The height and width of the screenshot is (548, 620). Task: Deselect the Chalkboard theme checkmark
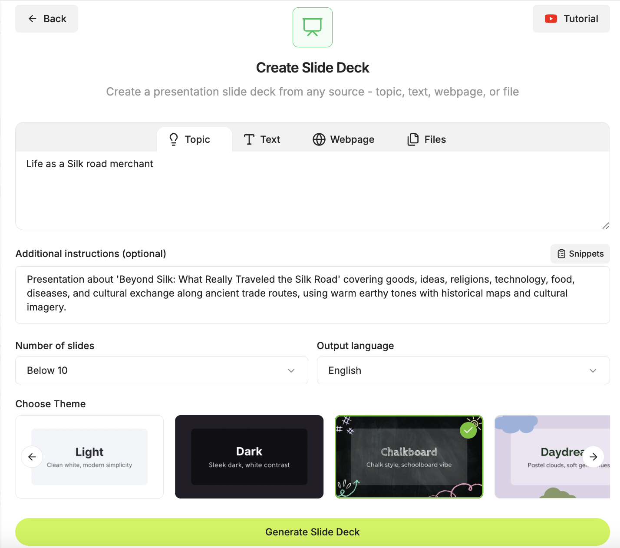(x=468, y=430)
